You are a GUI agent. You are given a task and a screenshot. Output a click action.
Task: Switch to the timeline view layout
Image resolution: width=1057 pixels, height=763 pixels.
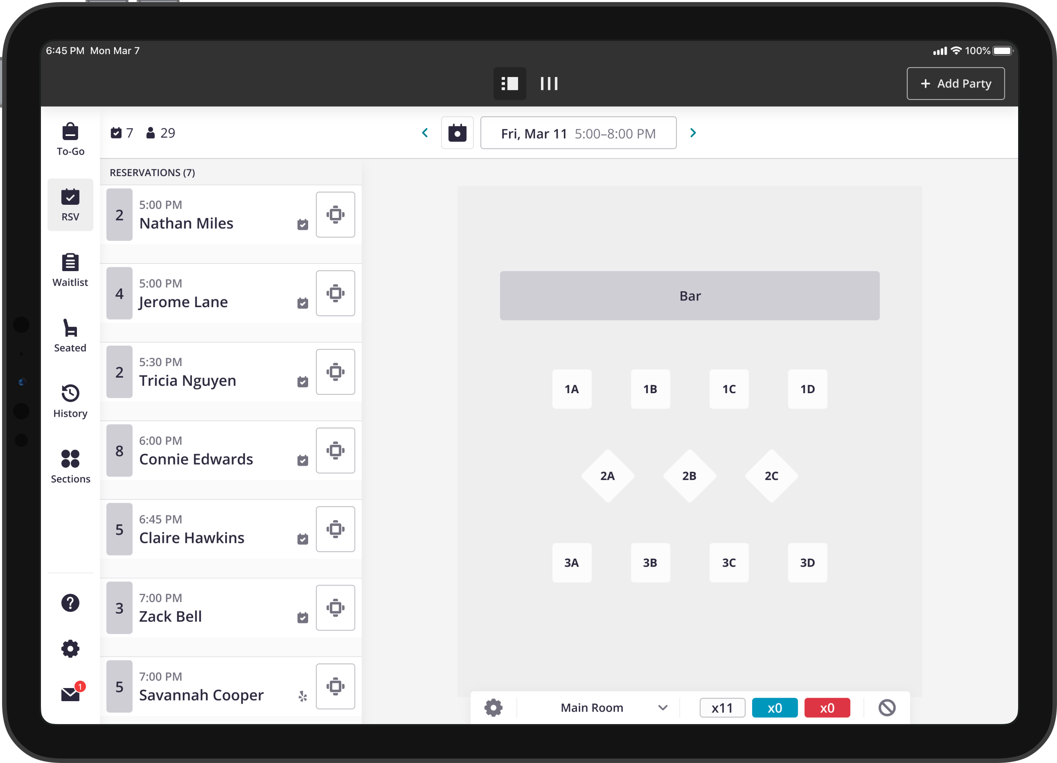(548, 83)
